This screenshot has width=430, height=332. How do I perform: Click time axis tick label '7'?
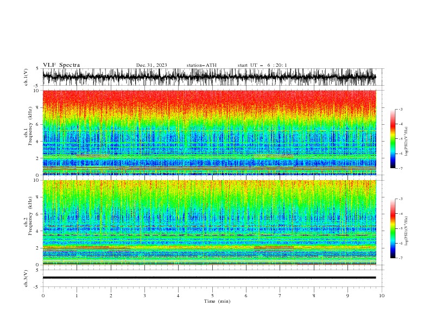[280, 296]
